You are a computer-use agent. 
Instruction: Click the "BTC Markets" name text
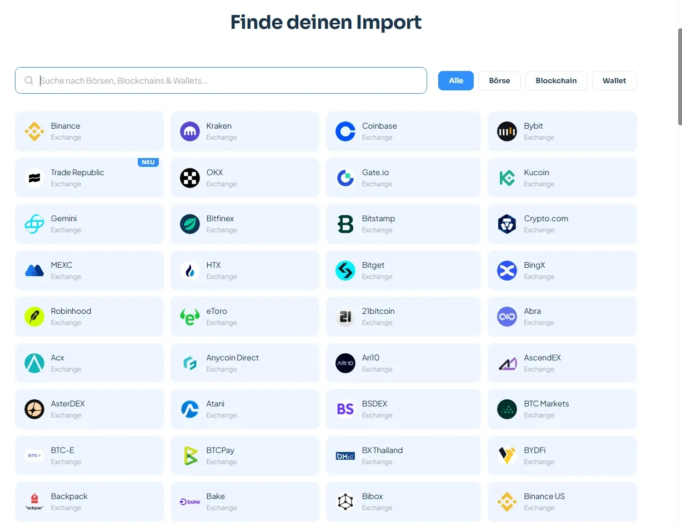coord(546,404)
